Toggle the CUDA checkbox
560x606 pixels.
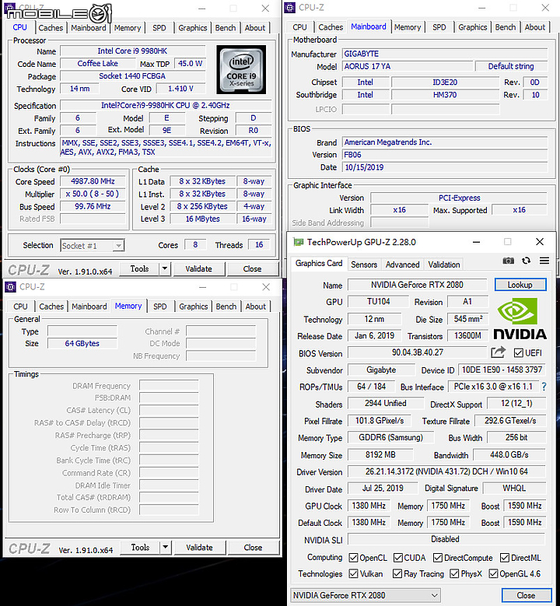398,558
